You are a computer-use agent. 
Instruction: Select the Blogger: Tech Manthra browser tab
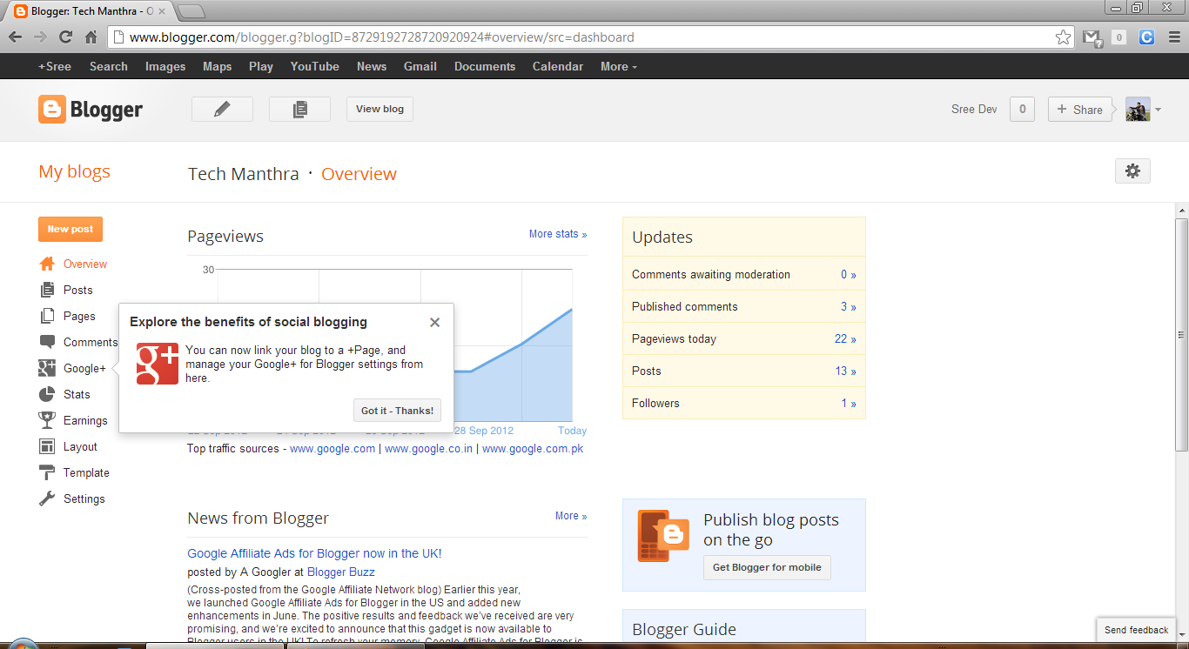click(x=91, y=11)
